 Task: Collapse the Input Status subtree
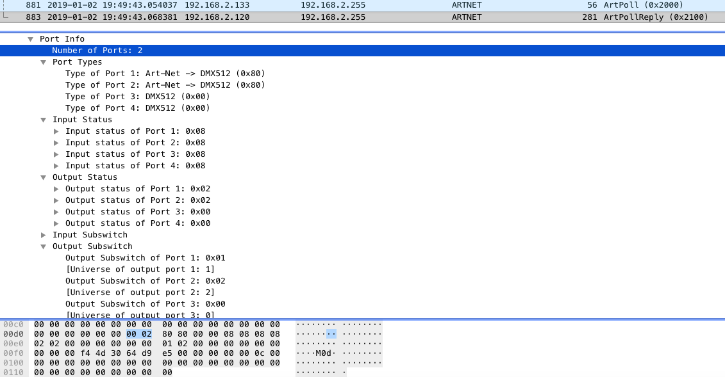[x=44, y=119]
